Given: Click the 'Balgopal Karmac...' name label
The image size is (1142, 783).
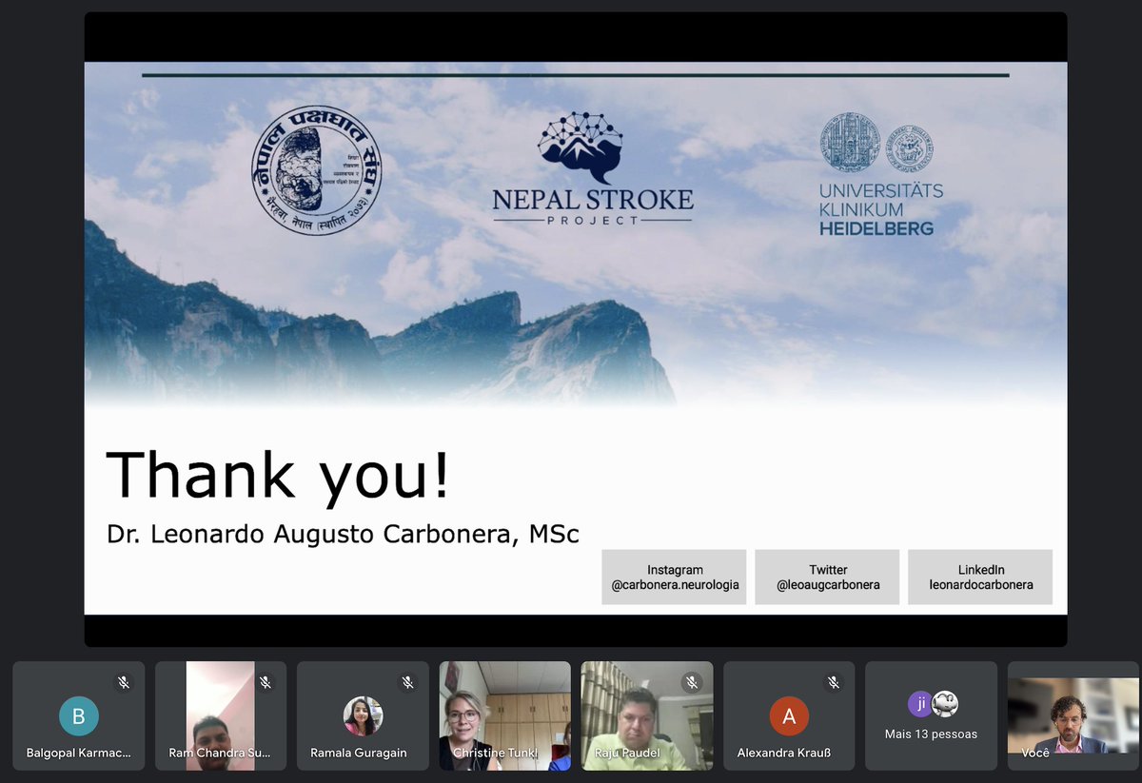Looking at the screenshot, I should pos(78,753).
